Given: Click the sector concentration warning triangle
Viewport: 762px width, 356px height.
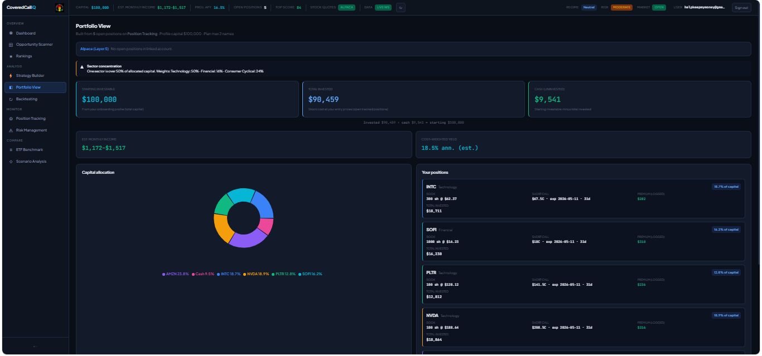Looking at the screenshot, I should pos(82,67).
